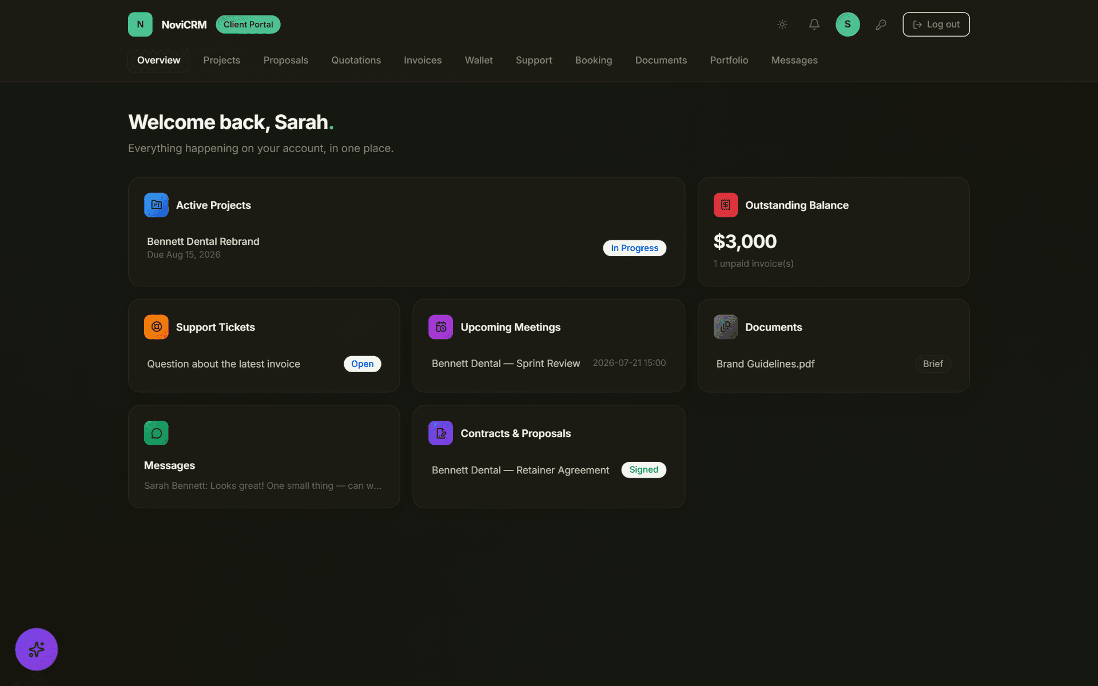
Task: Go to the Quotations tab
Action: [356, 61]
